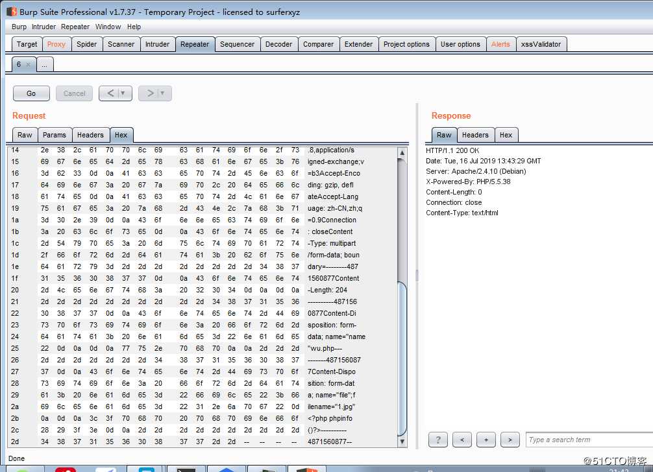Screen dimensions: 653x472
Task: Open the Window menu
Action: point(108,27)
